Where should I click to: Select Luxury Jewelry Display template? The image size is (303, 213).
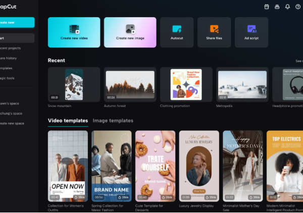pyautogui.click(x=199, y=166)
